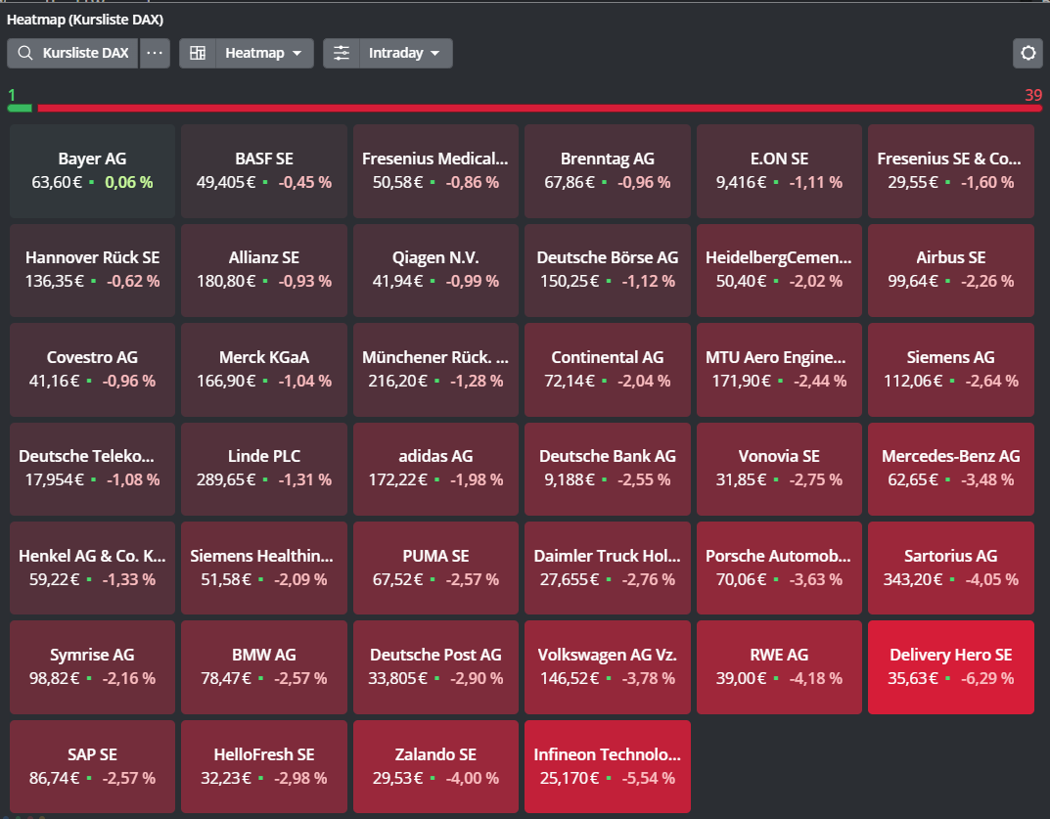Click the green gainers bar segment
Image resolution: width=1050 pixels, height=819 pixels.
click(20, 108)
